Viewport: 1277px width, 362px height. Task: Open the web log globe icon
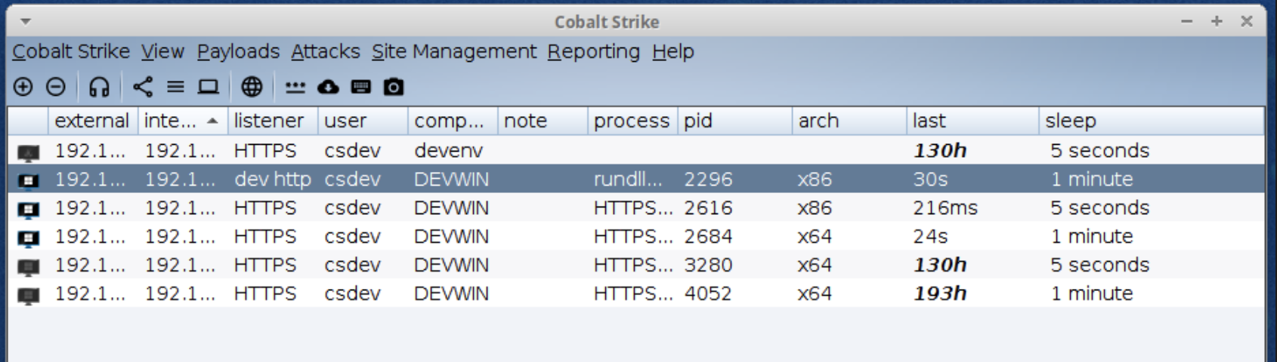click(252, 87)
